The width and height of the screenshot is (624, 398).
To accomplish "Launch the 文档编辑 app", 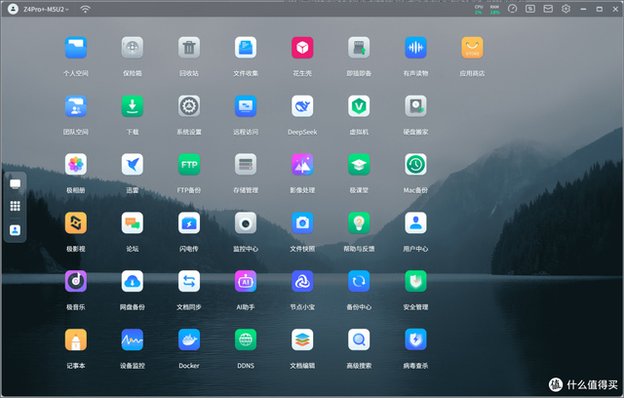I will click(x=302, y=339).
